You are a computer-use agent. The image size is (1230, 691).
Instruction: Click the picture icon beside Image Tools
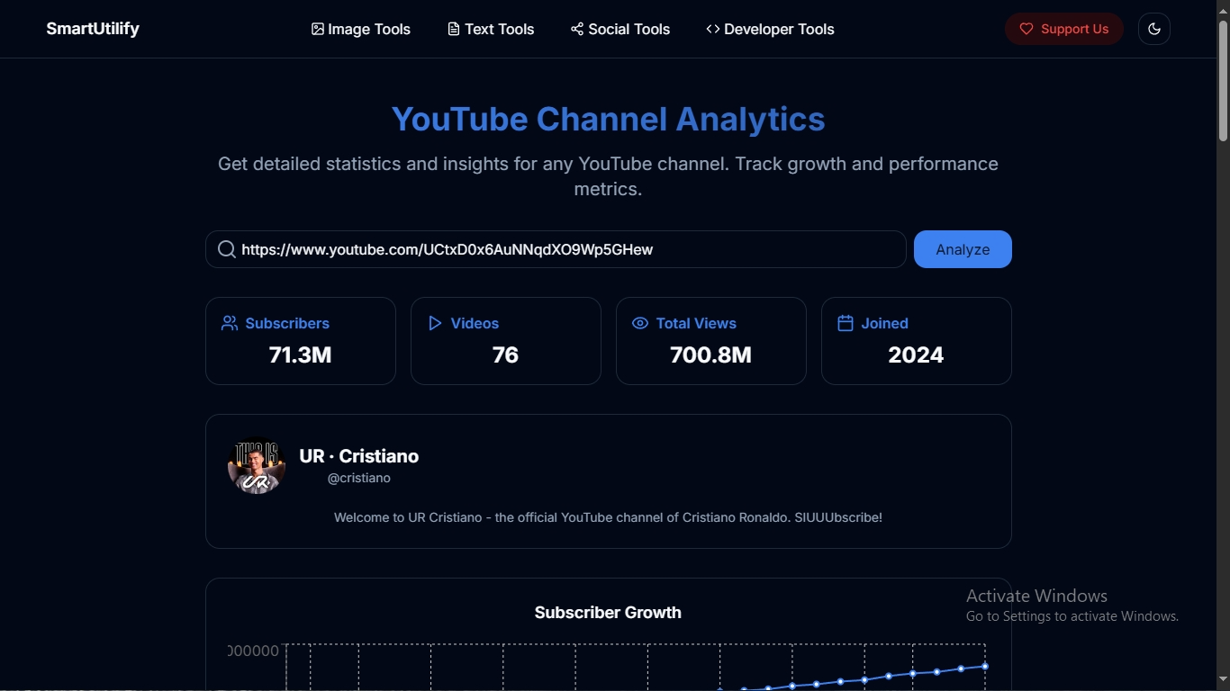point(318,29)
